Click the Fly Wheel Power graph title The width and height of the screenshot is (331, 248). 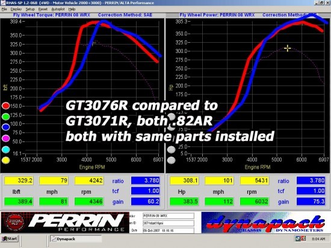click(217, 15)
